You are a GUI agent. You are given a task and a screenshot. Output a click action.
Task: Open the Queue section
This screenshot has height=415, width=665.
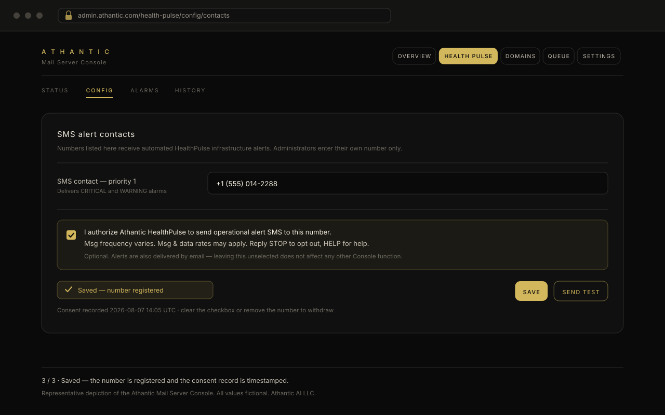click(x=558, y=56)
